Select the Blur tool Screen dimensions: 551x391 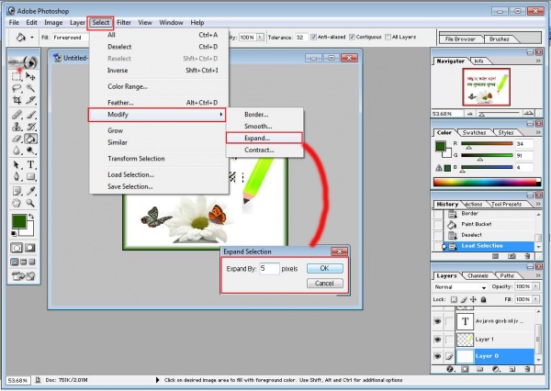(17, 151)
